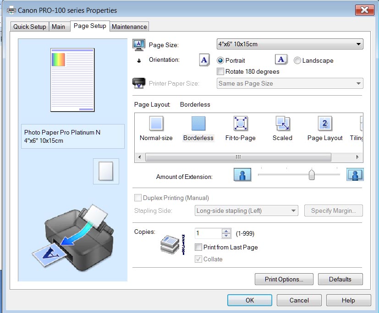
Task: Click the Print Options button
Action: pyautogui.click(x=284, y=279)
